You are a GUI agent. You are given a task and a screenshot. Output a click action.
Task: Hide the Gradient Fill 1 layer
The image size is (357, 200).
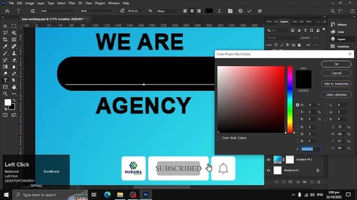click(268, 159)
